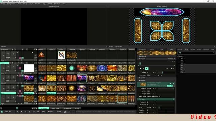Toggle Bypass (B) on Layer 5

[8, 54]
